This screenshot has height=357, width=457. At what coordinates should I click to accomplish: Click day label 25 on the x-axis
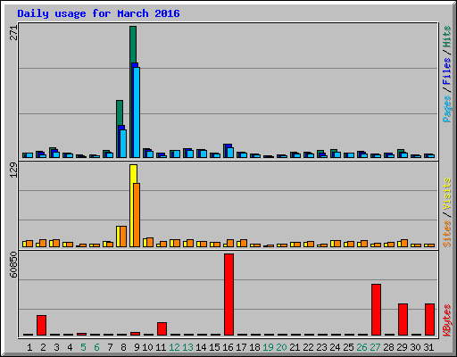[x=348, y=347]
